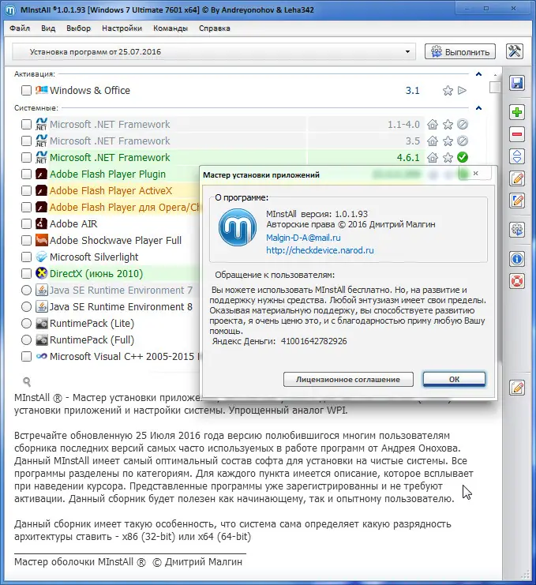Click star icon on .NET Framework 4.6.1 row

tap(448, 157)
